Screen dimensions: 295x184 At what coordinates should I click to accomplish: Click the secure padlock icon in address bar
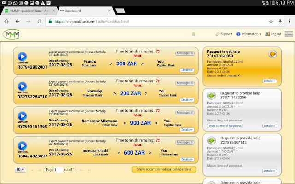point(50,22)
